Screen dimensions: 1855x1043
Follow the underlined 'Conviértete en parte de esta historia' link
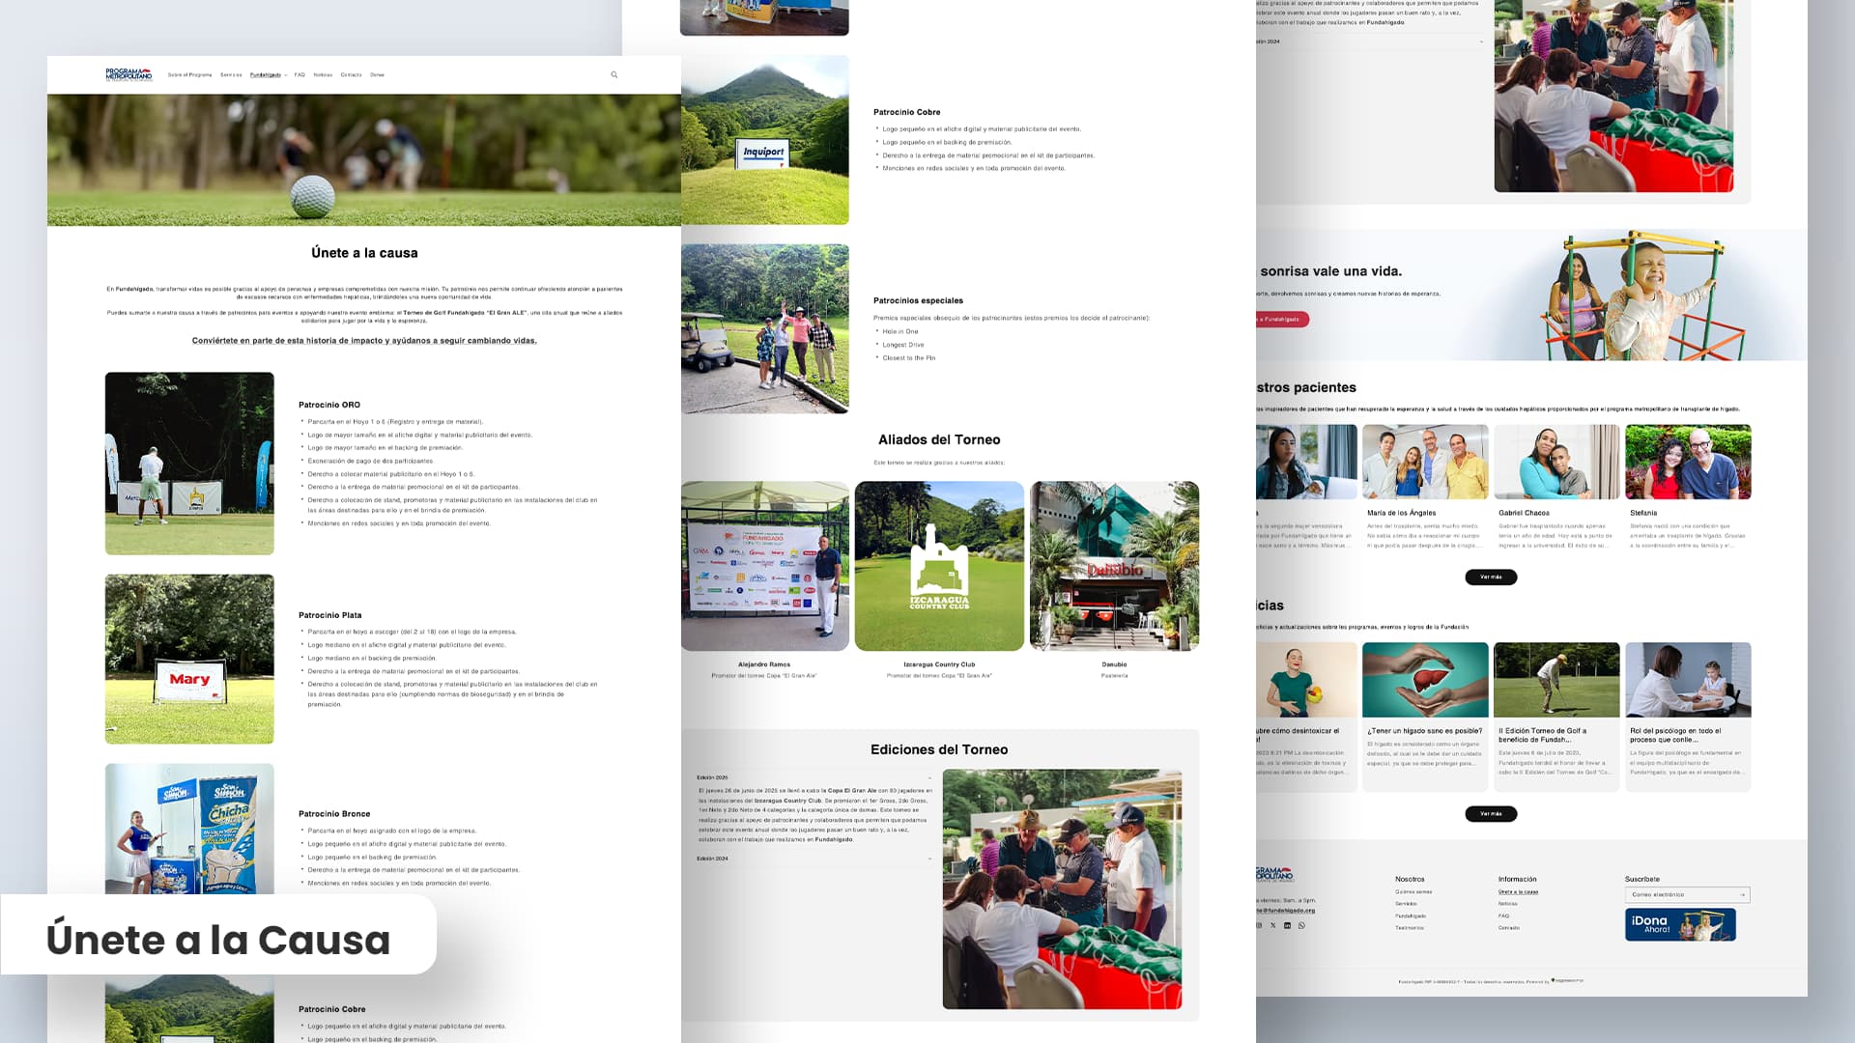tap(364, 341)
